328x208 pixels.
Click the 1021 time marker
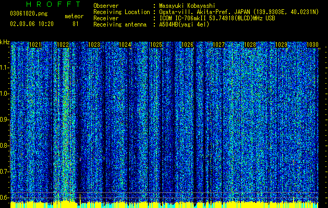click(x=35, y=45)
